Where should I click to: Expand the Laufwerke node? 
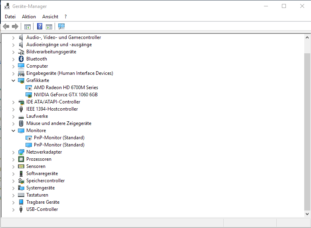[x=13, y=117]
